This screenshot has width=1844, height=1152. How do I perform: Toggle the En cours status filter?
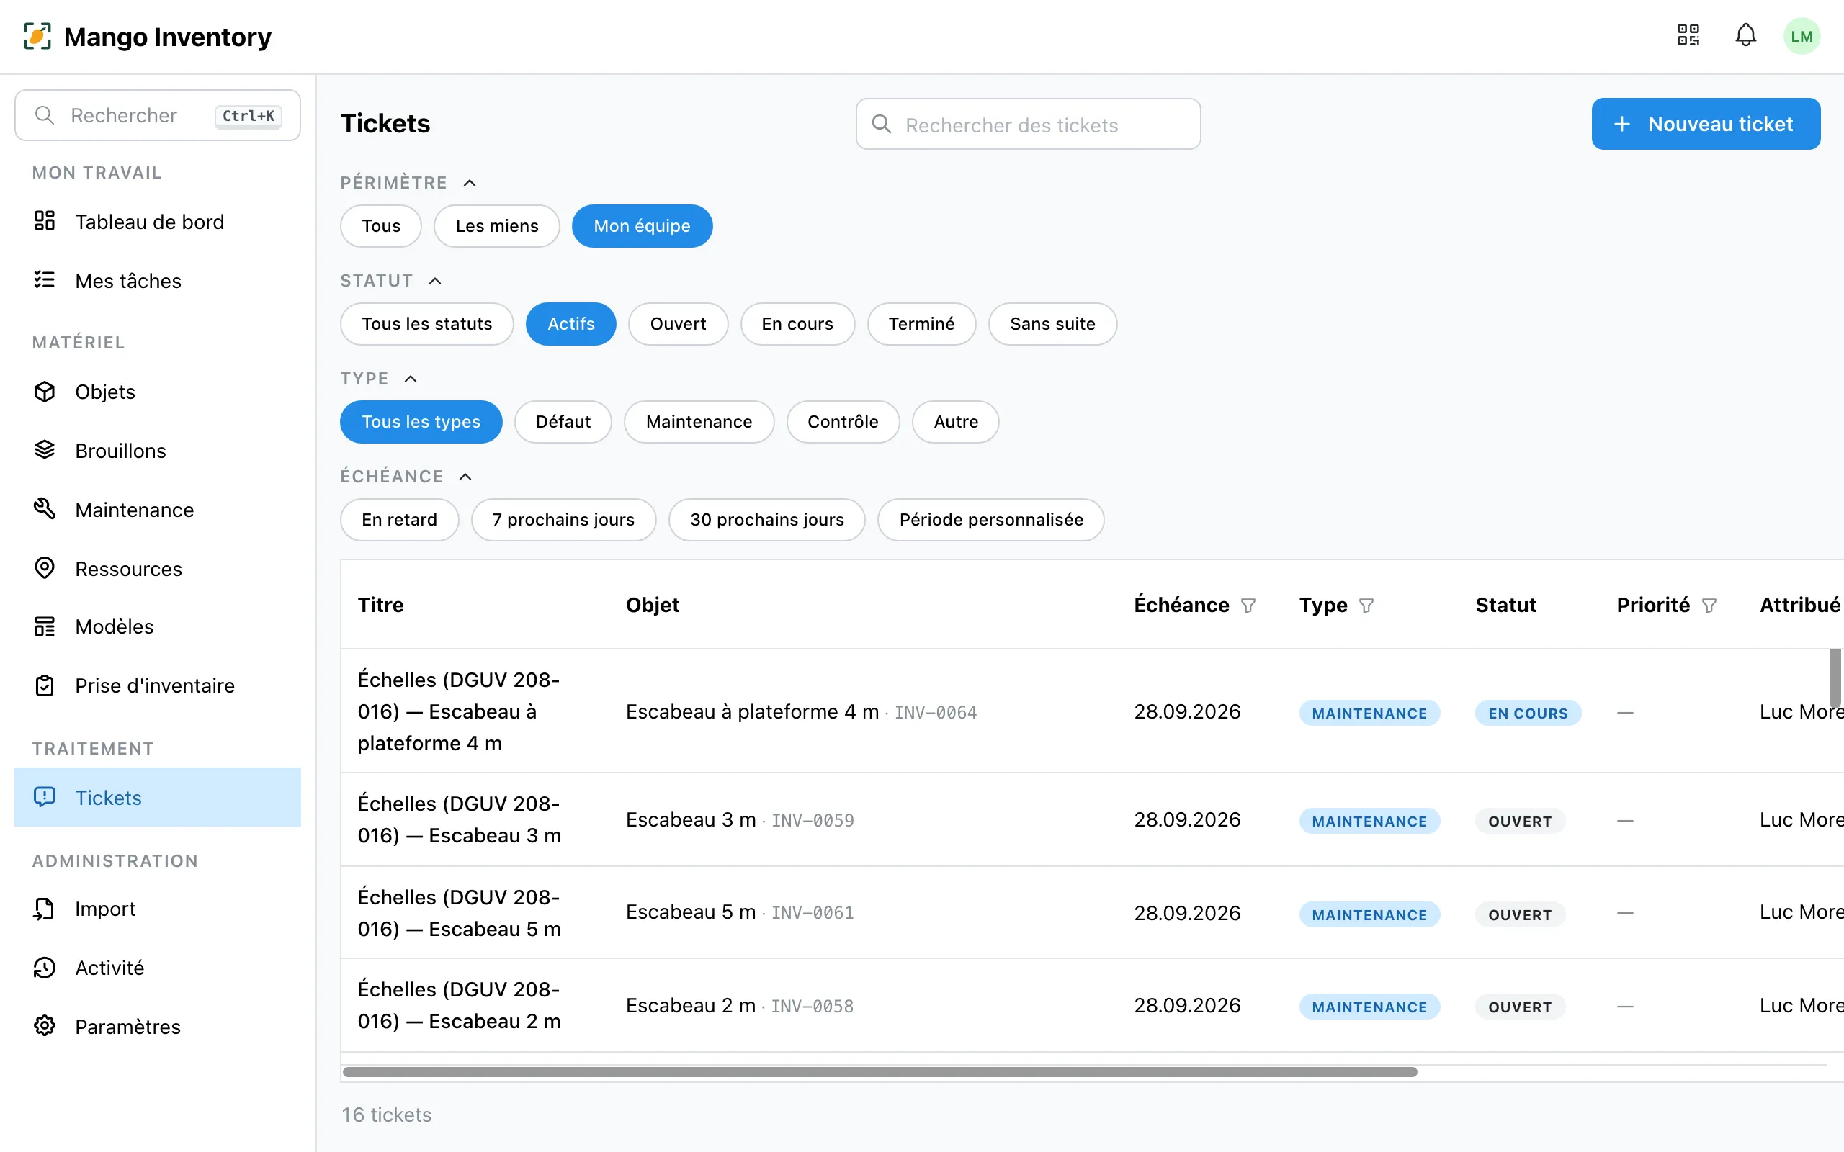click(x=798, y=324)
